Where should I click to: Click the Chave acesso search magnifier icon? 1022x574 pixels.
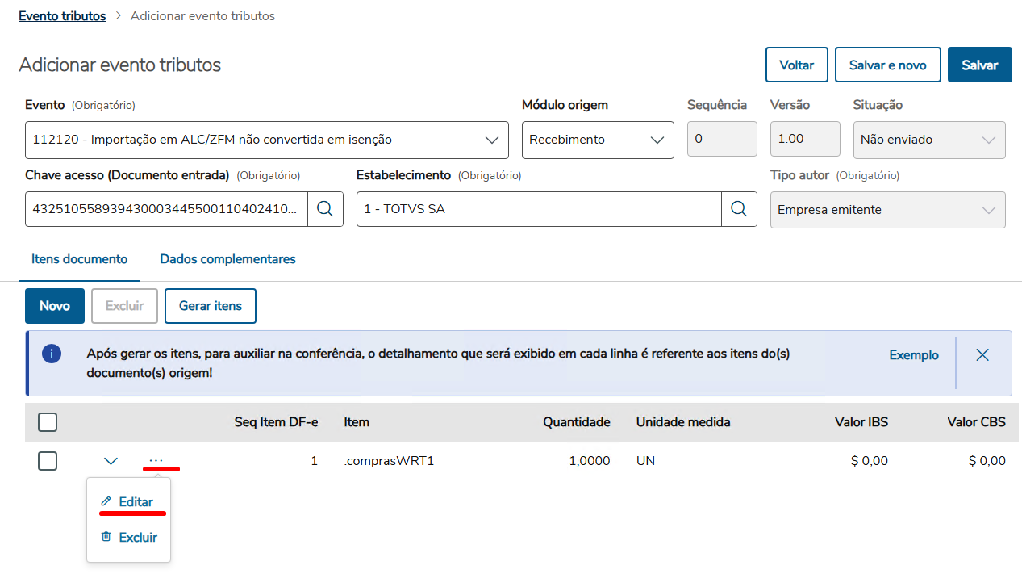coord(325,209)
